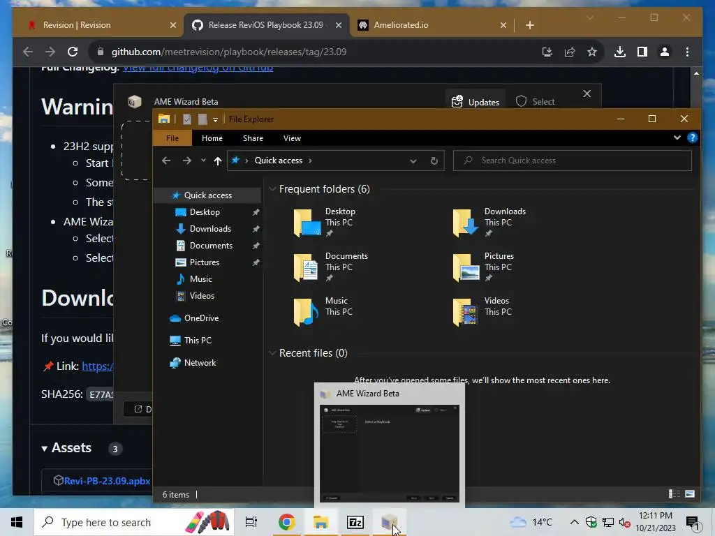Refresh the Quick access location
Screen dimensions: 715x536
coord(434,161)
